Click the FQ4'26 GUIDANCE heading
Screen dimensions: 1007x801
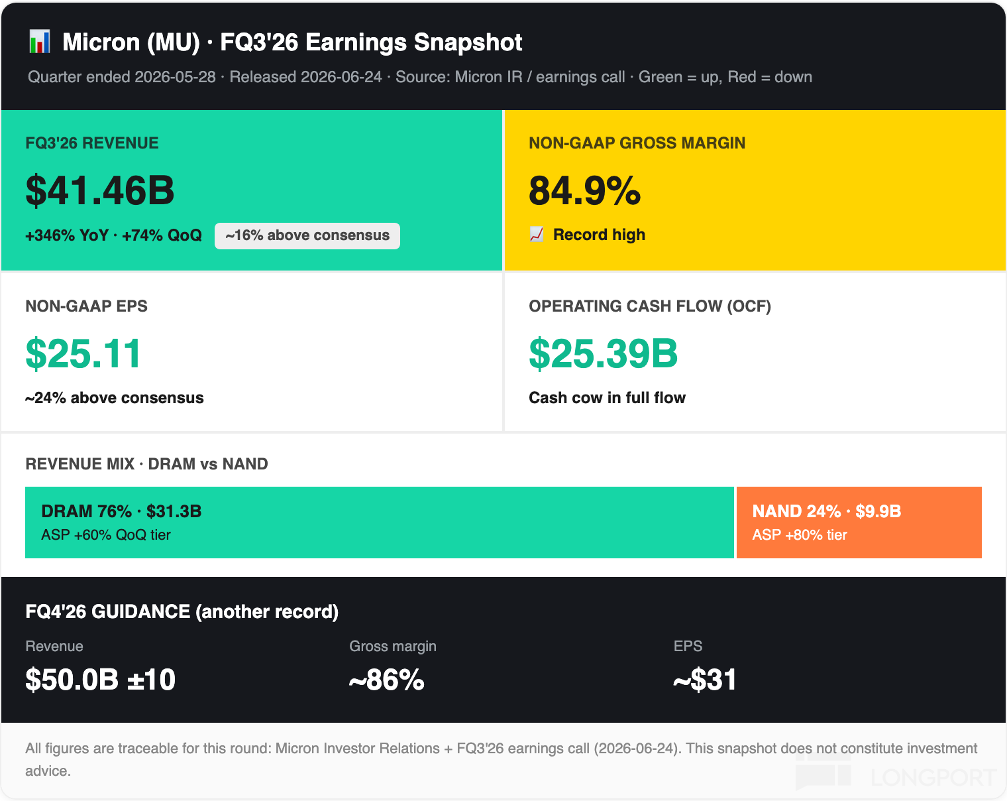[x=182, y=611]
